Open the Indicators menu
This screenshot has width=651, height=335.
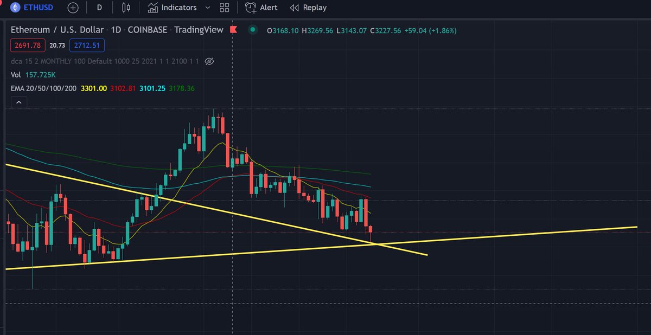172,8
